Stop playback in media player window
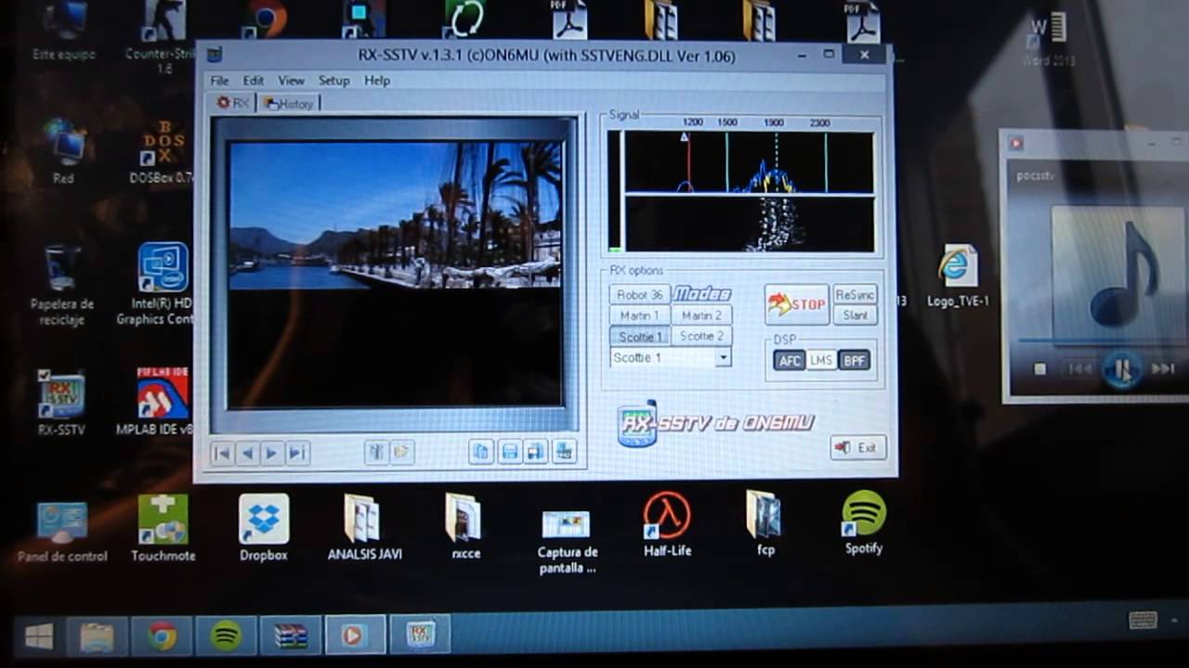 click(1039, 369)
